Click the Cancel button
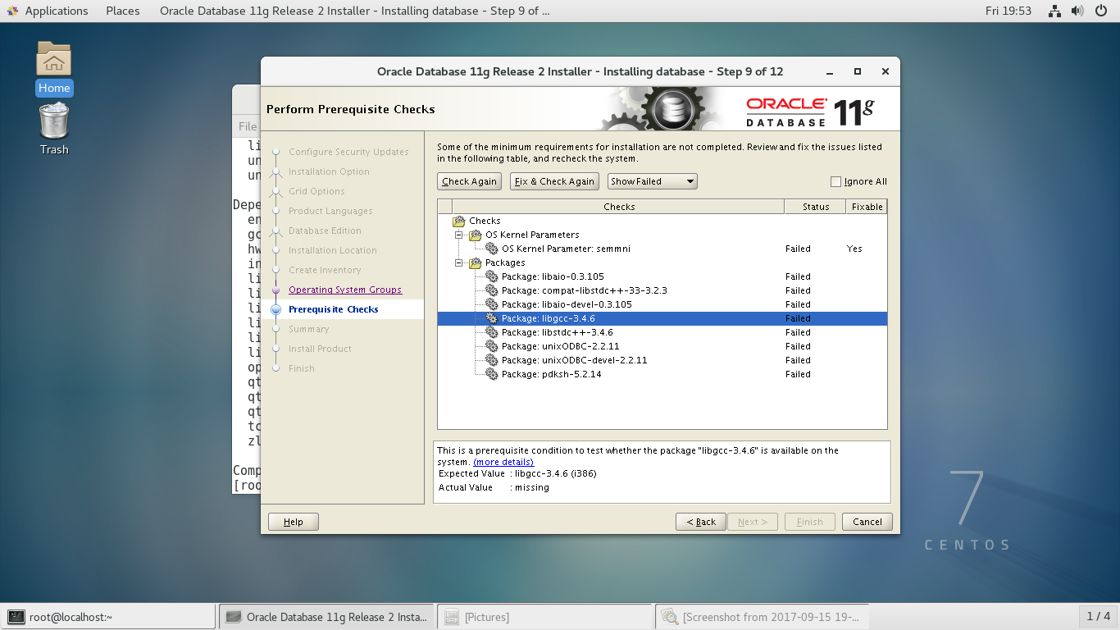Screen dimensions: 1120x630 pyautogui.click(x=867, y=522)
